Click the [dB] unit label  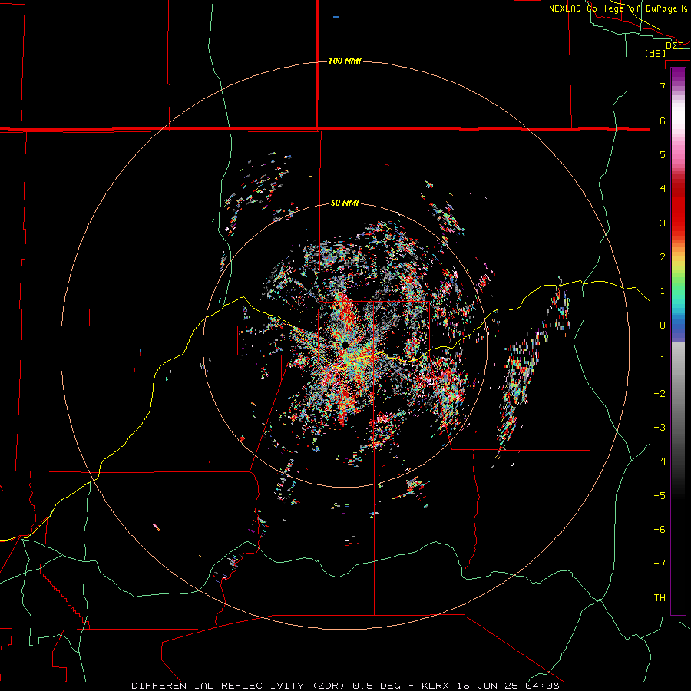(x=655, y=53)
